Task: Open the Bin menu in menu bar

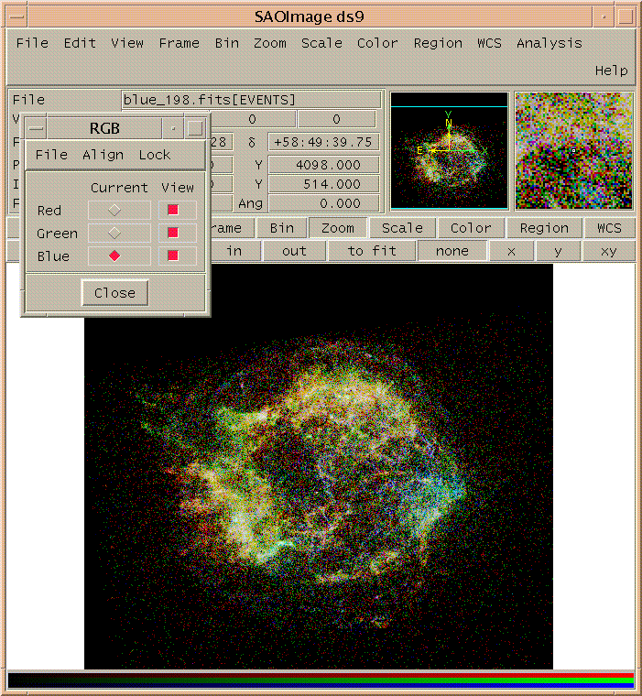Action: tap(226, 43)
